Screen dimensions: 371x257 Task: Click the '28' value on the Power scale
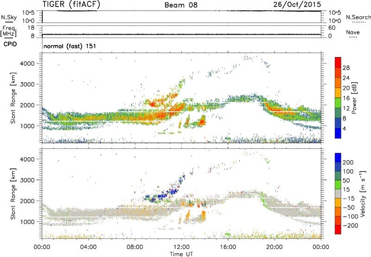[346, 68]
